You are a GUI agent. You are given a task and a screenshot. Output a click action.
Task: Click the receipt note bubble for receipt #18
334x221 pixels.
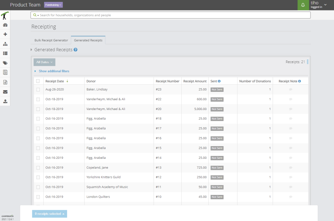[291, 118]
